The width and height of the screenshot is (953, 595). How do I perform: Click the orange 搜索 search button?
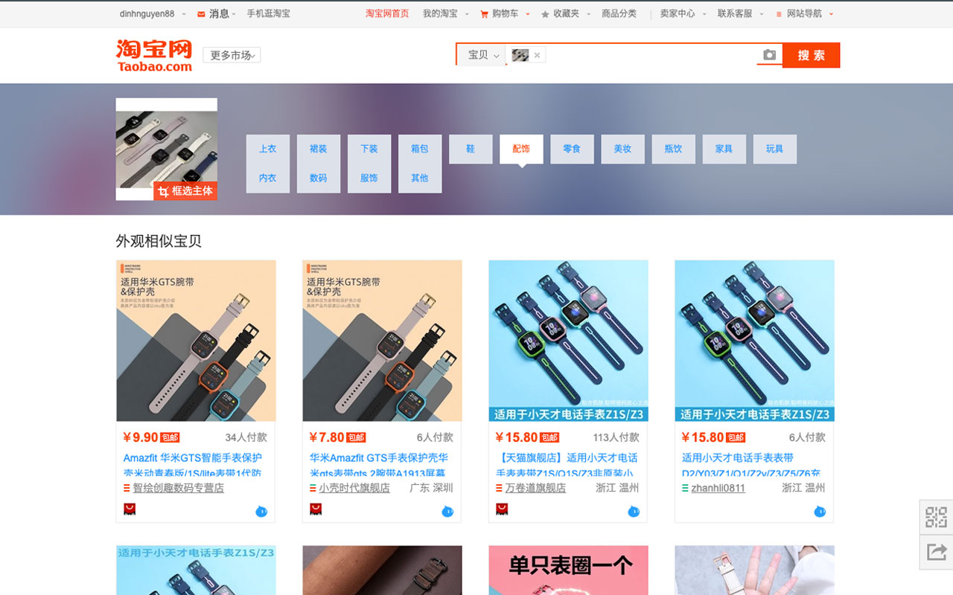[x=811, y=55]
